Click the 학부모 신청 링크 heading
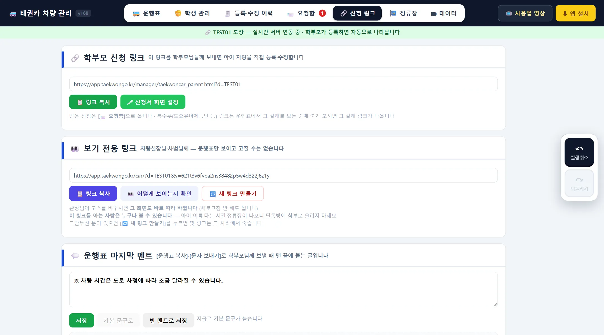Image resolution: width=604 pixels, height=335 pixels. (x=114, y=58)
